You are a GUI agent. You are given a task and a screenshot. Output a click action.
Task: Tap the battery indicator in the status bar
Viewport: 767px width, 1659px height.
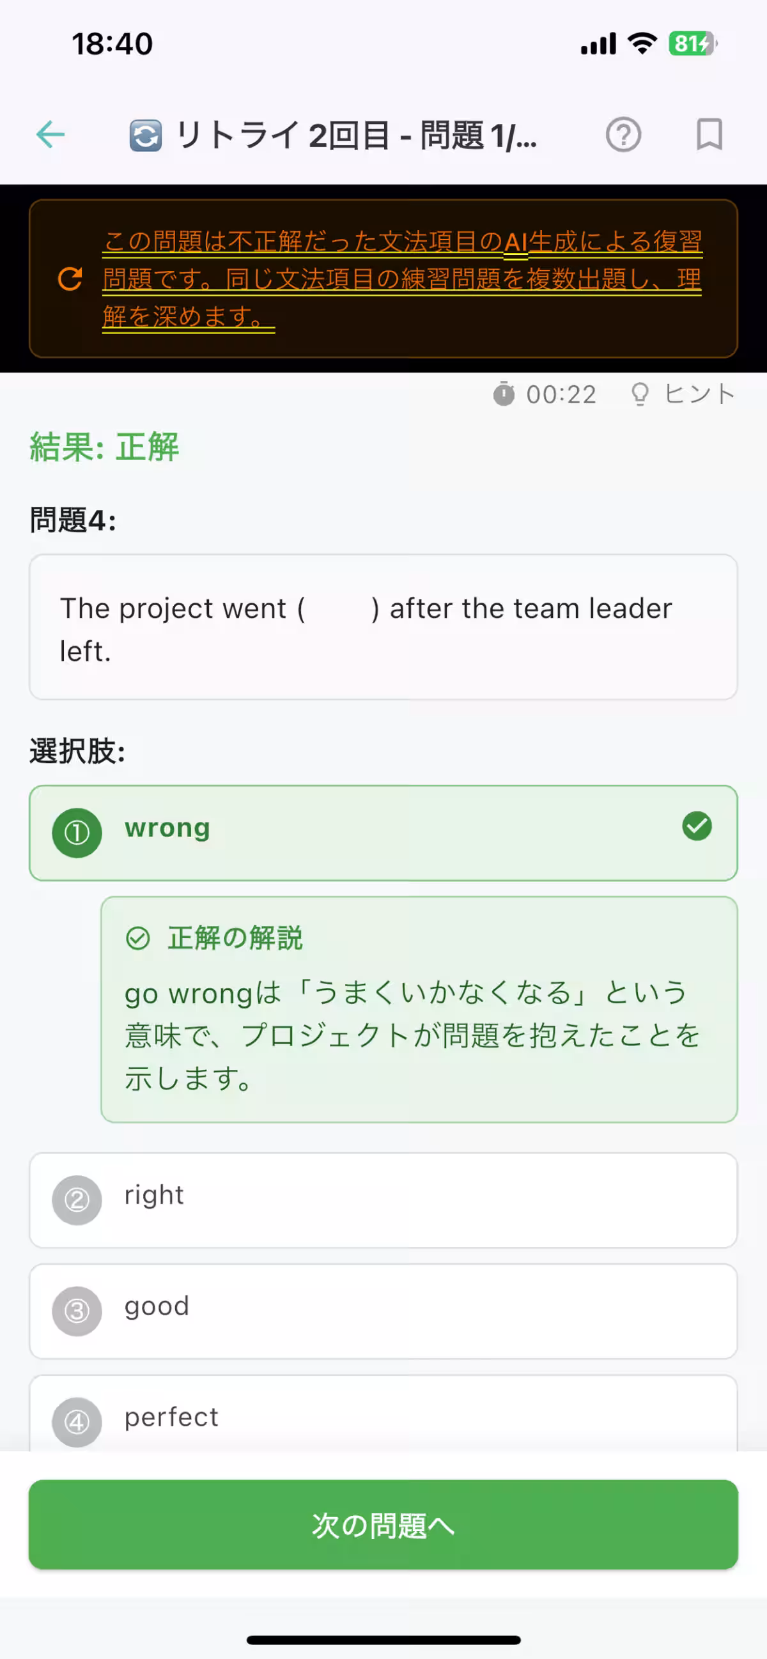(691, 43)
